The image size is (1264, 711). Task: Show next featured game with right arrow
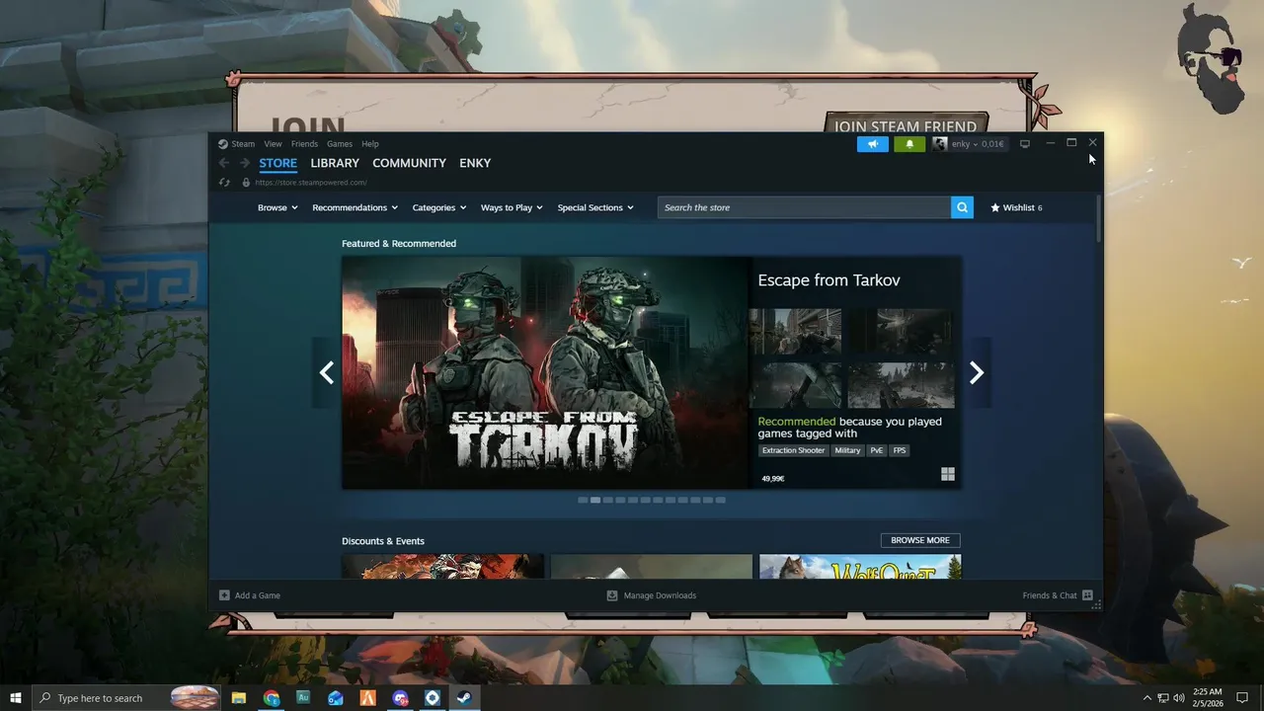point(977,372)
